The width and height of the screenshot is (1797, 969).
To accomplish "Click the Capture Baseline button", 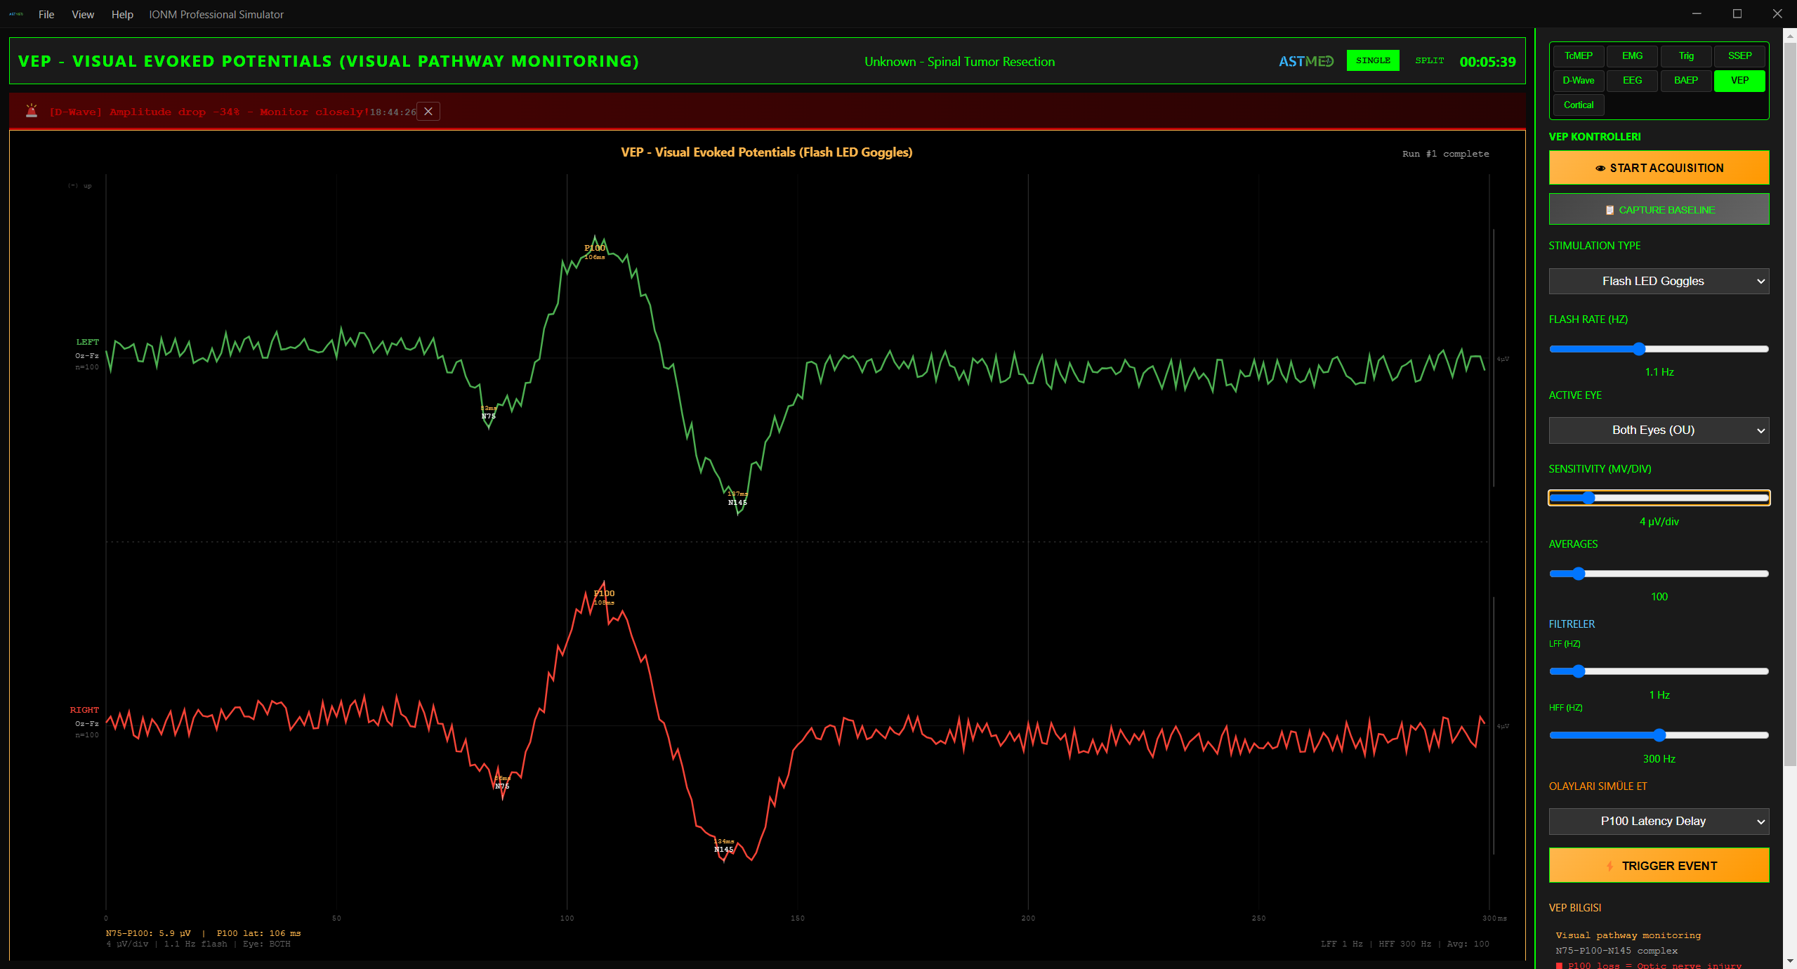I will [1658, 210].
